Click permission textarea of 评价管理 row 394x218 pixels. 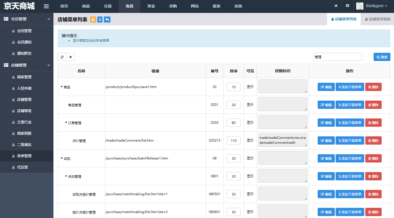pos(283,140)
